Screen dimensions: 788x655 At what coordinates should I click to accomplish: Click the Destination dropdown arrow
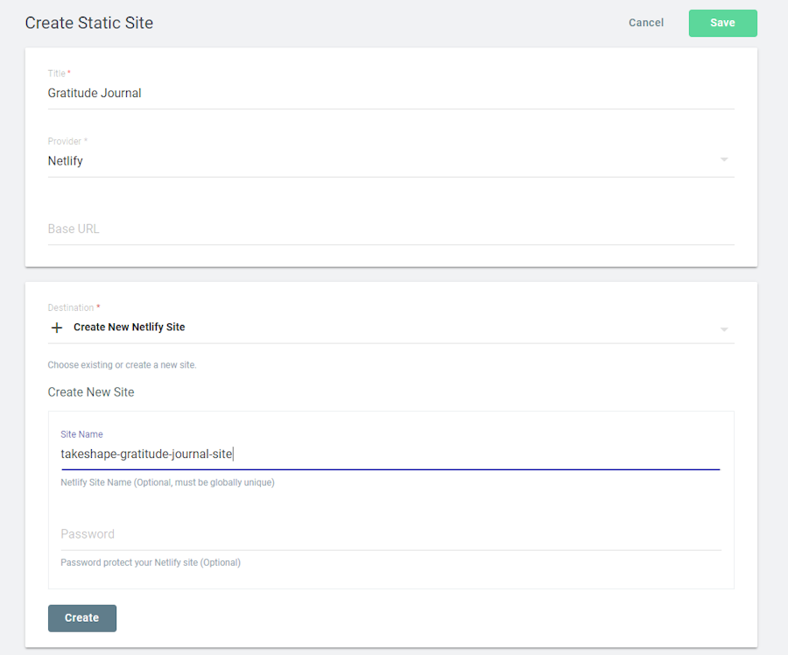(x=724, y=330)
